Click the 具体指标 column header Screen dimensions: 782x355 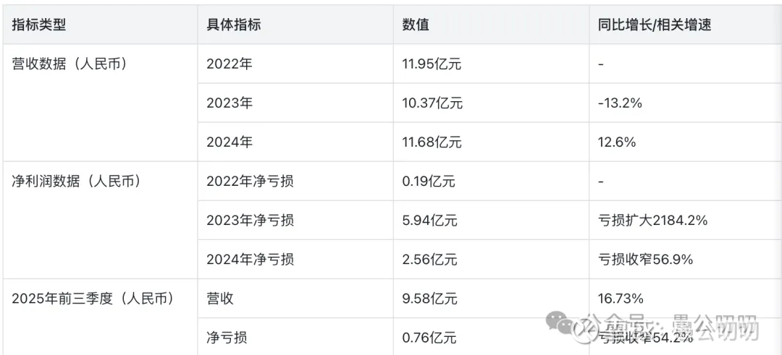[234, 25]
